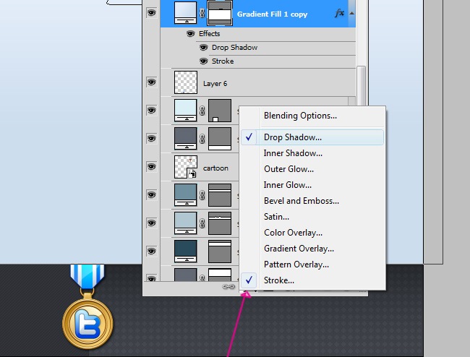Choose Satin from the menu
The width and height of the screenshot is (470, 357).
click(x=312, y=217)
